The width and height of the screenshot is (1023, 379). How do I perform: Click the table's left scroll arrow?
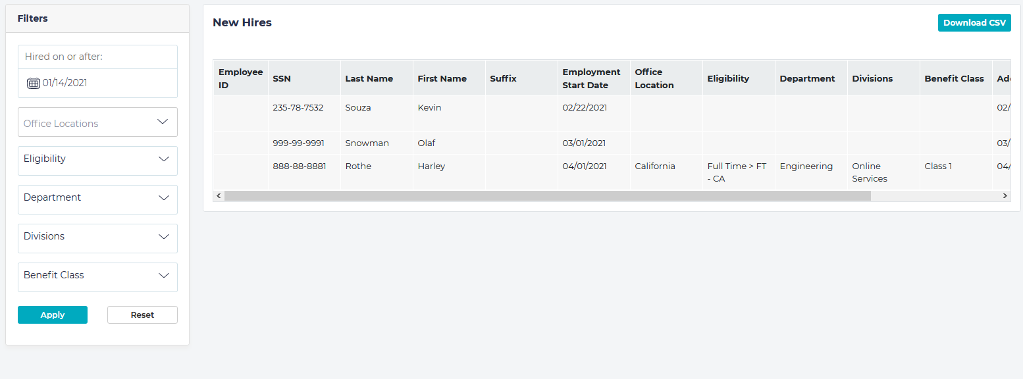(x=218, y=195)
